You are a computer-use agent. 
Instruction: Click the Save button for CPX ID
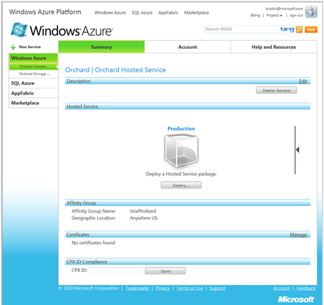pyautogui.click(x=165, y=271)
